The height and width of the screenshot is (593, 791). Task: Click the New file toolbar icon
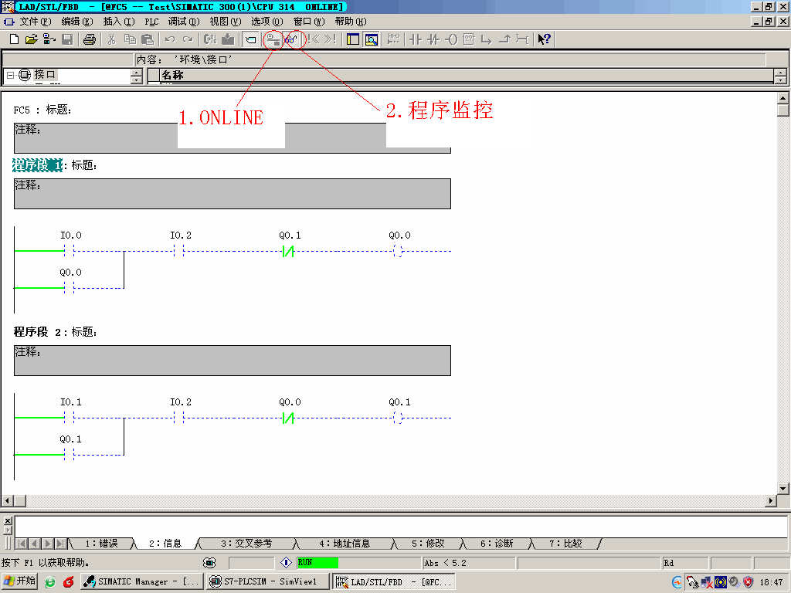[13, 39]
